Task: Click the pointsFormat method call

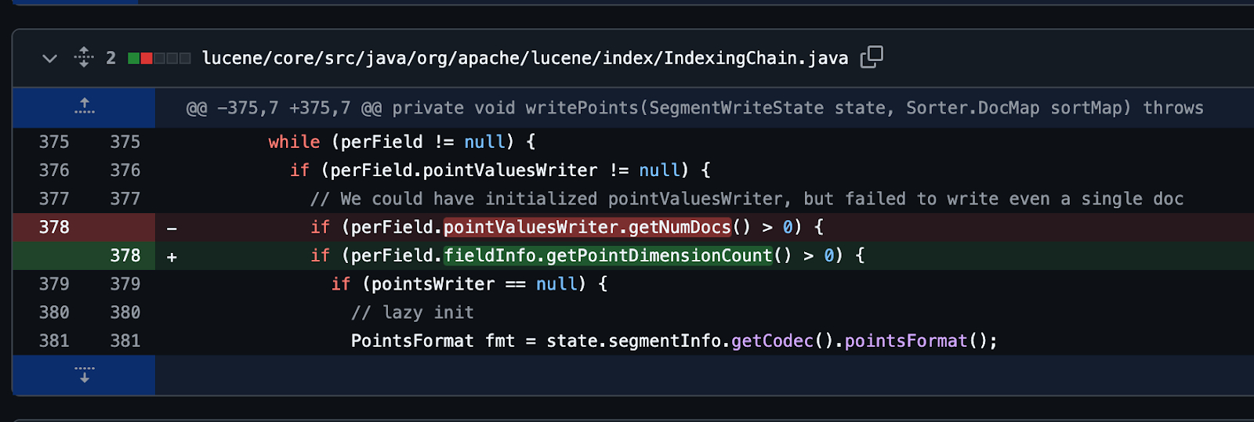Action: tap(906, 341)
